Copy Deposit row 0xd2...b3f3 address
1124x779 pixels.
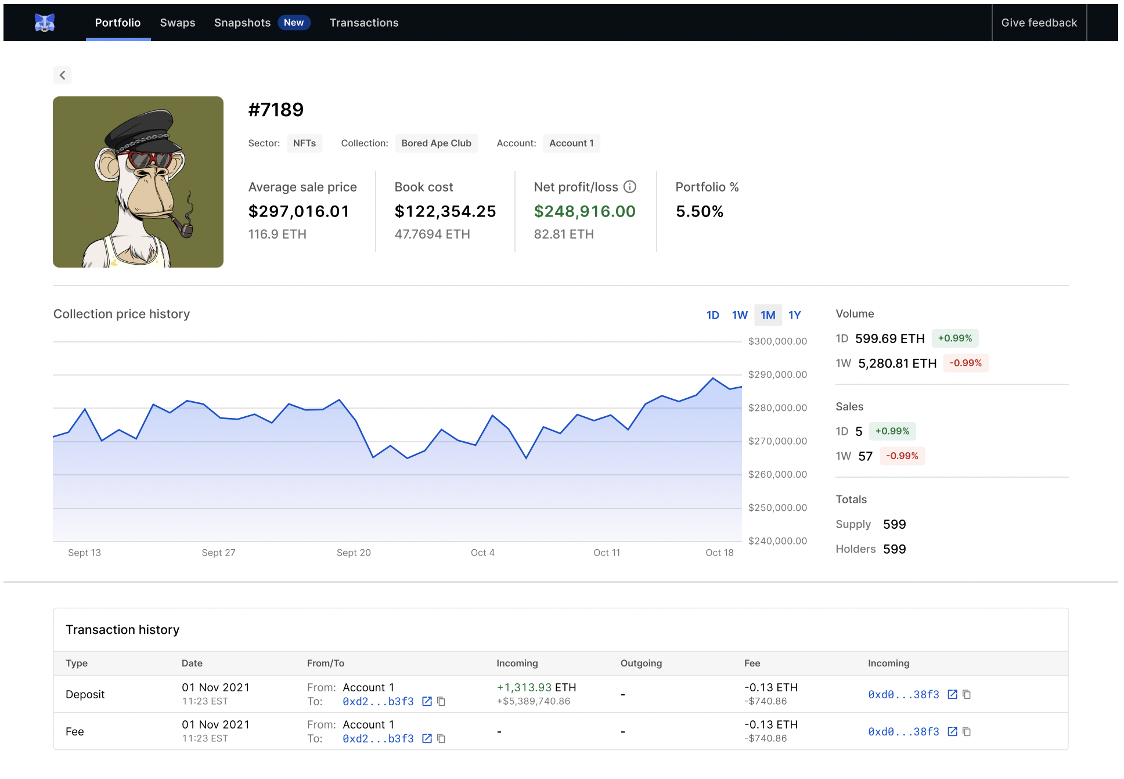click(x=441, y=701)
